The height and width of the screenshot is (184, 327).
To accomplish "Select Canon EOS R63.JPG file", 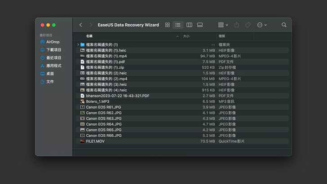I will coord(103,118).
